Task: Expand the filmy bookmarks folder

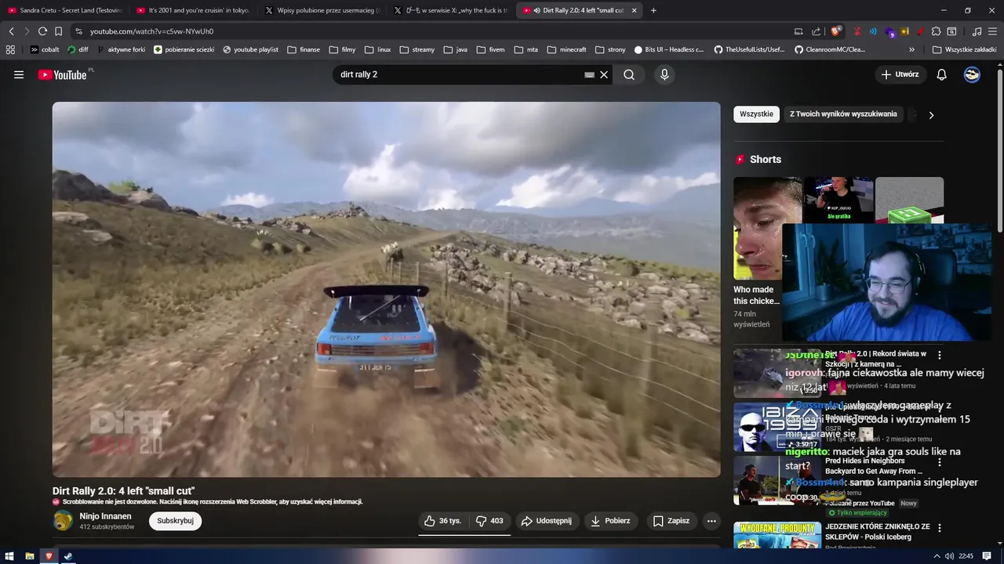Action: point(342,49)
